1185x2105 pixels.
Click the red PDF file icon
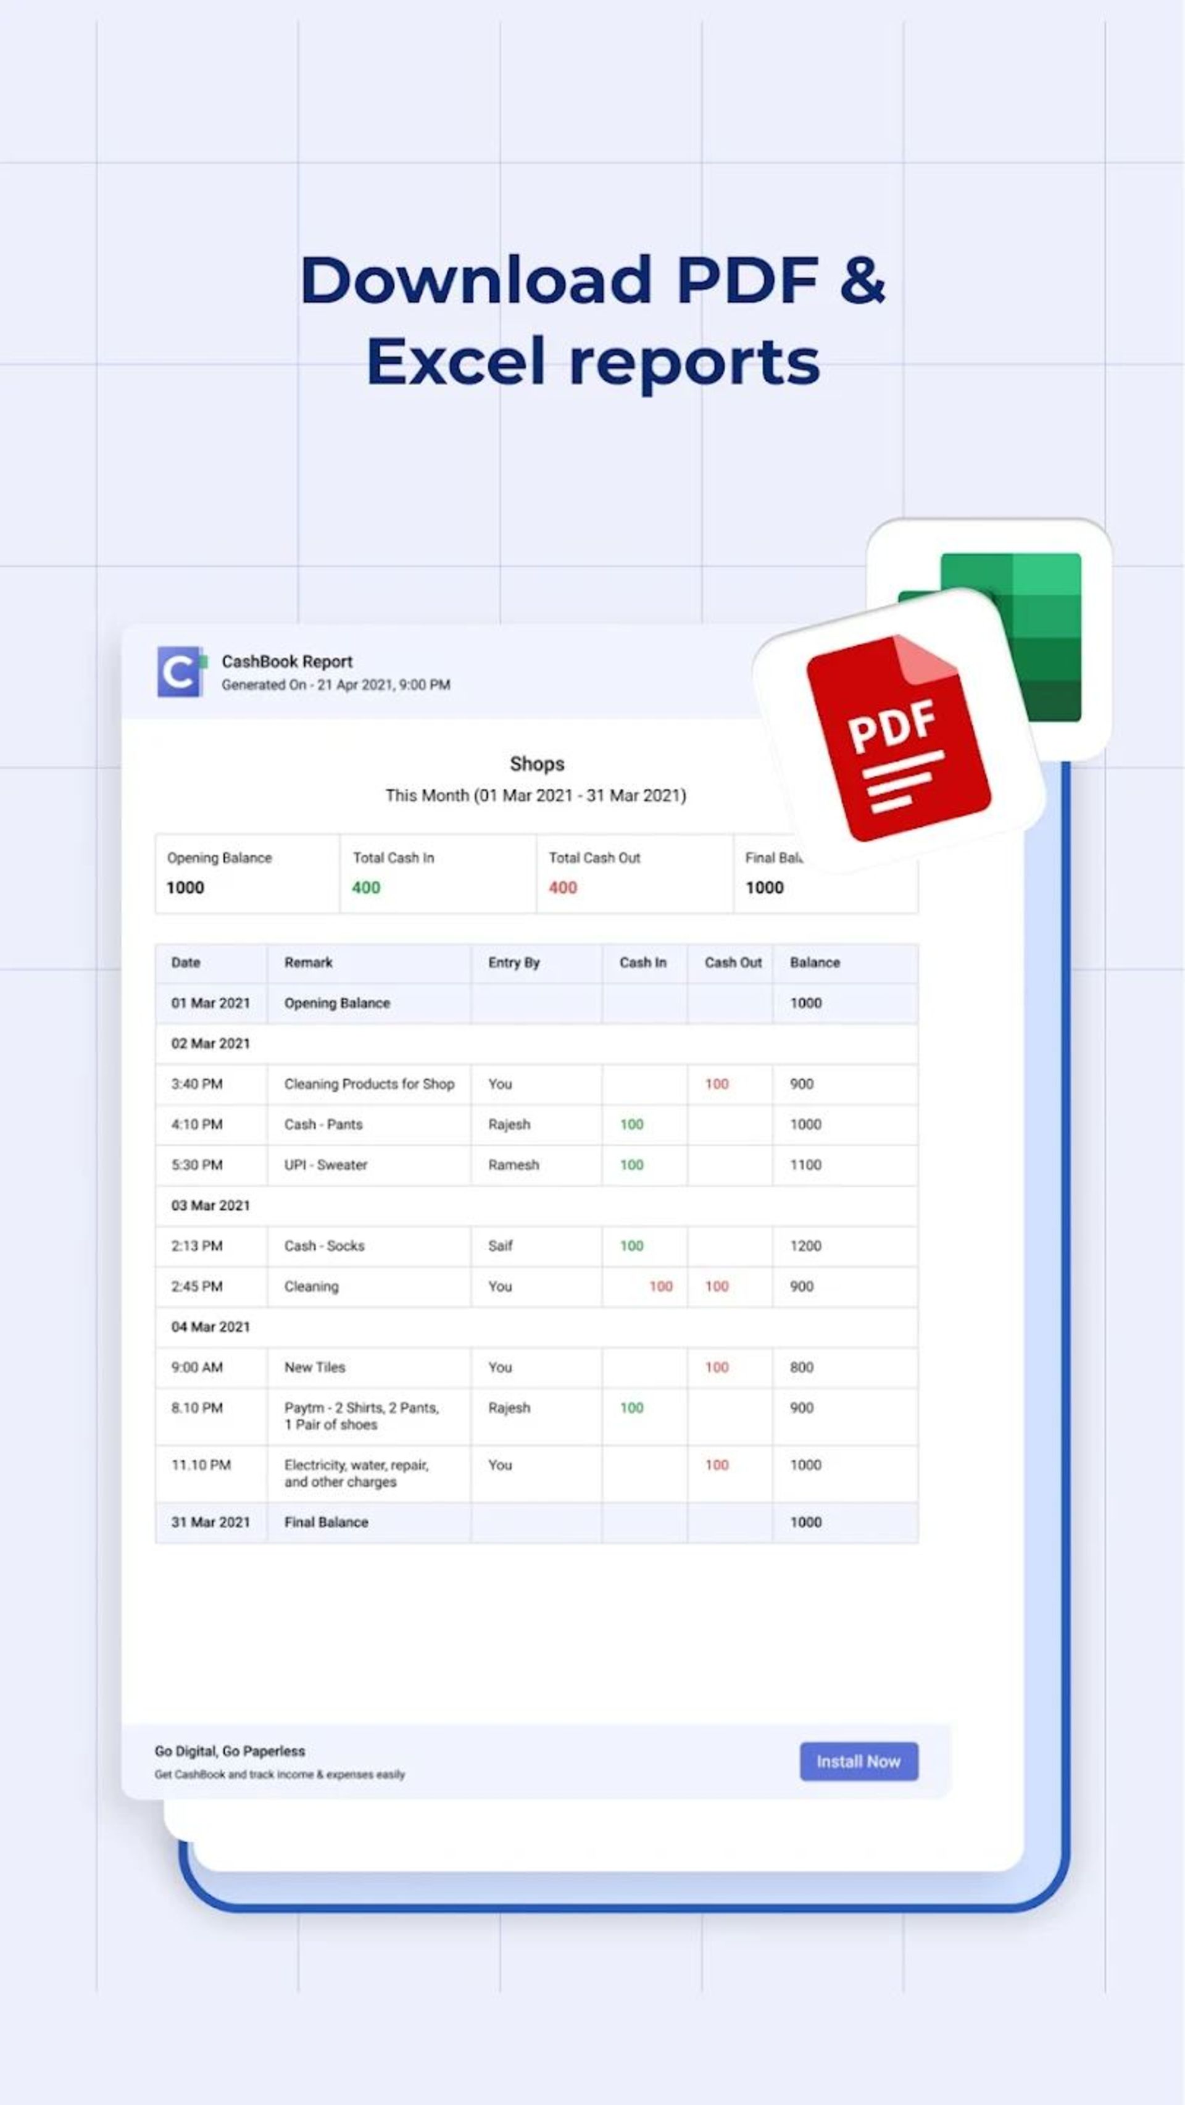tap(899, 738)
